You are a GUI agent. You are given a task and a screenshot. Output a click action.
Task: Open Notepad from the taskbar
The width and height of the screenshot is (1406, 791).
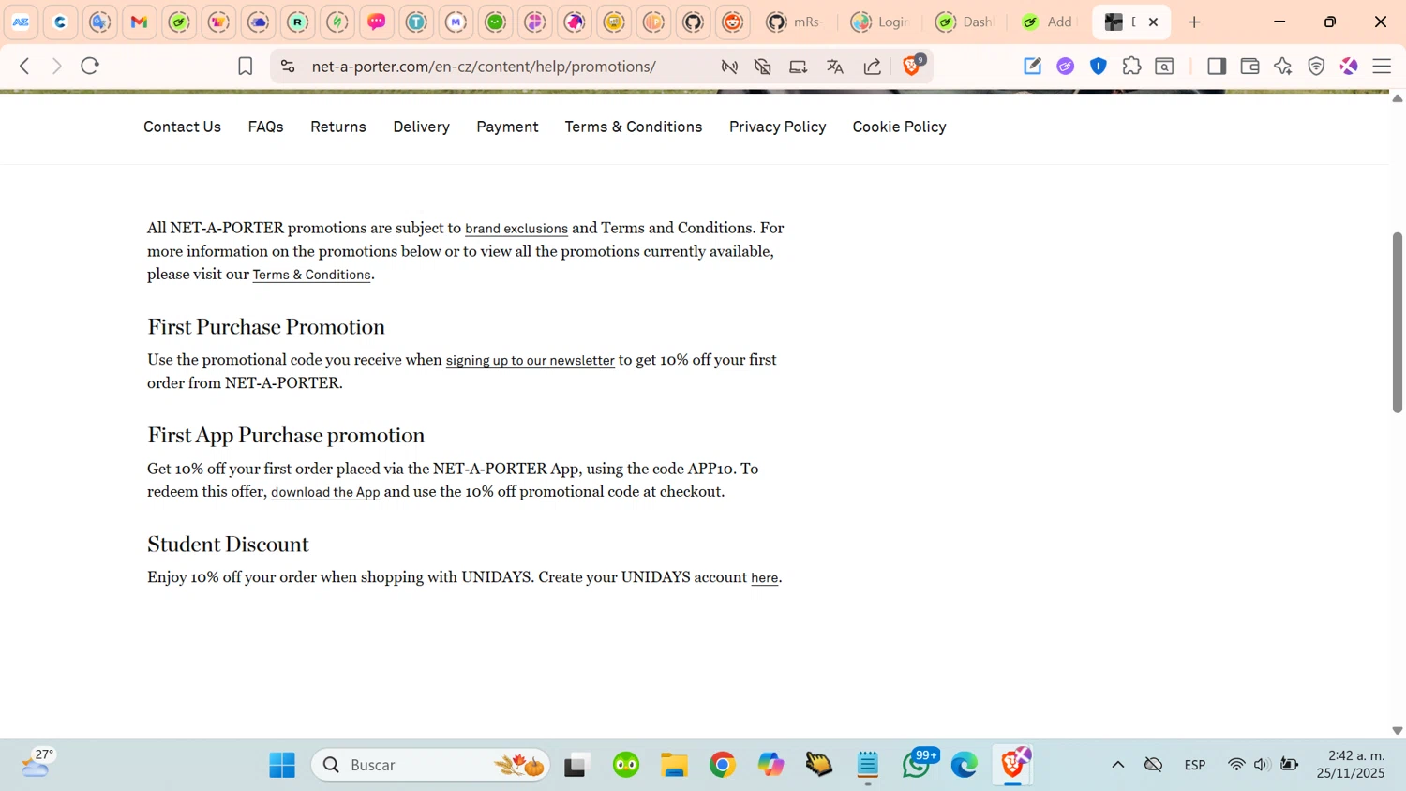868,765
